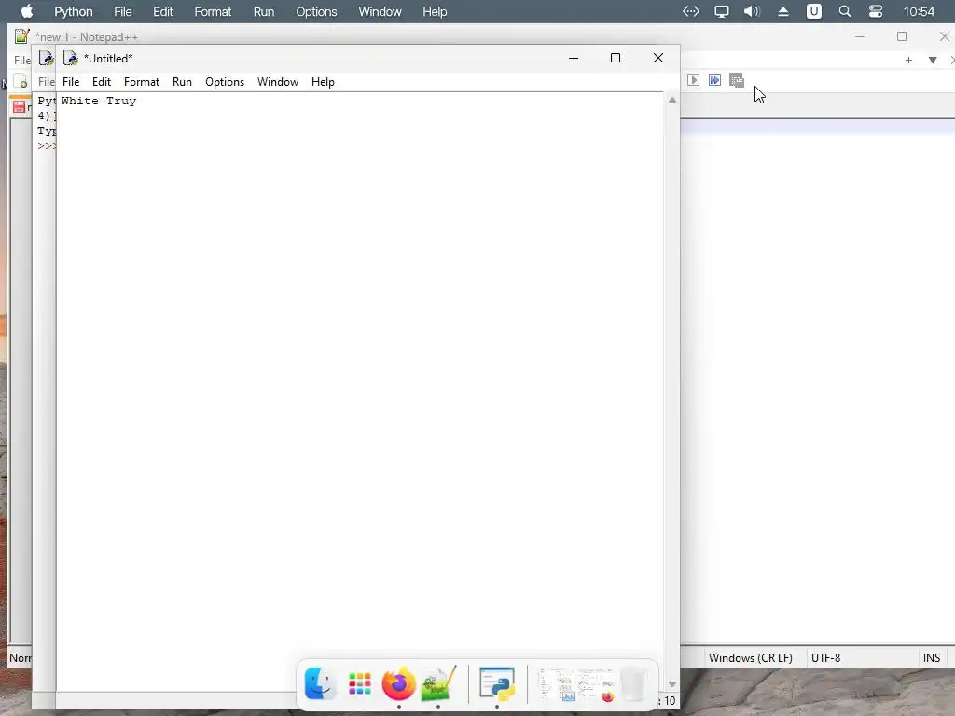Screen dimensions: 955x716
Task: Click the Notepad++ app icon in its title bar
Action: 22,36
